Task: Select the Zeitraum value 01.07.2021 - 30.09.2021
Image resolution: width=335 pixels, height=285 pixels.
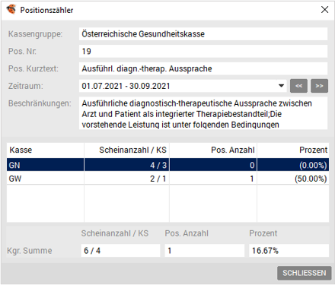Action: click(183, 86)
